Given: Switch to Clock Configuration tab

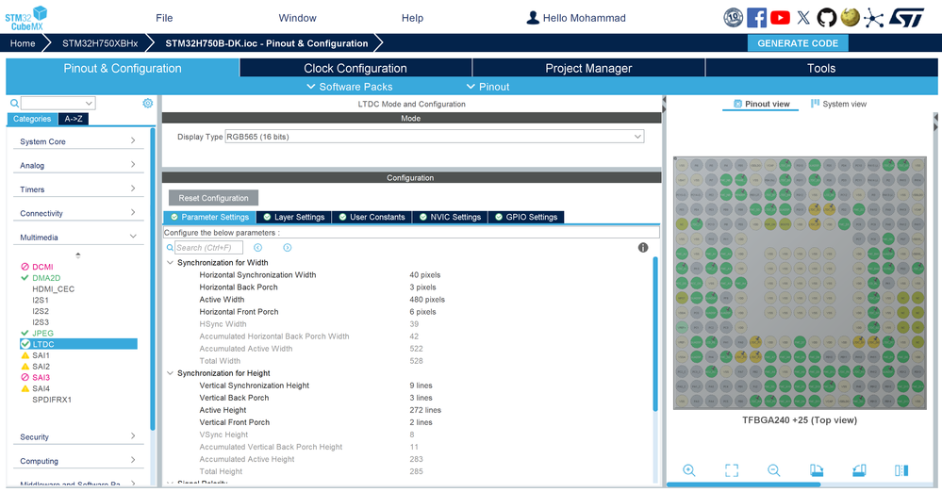Looking at the screenshot, I should pyautogui.click(x=355, y=68).
